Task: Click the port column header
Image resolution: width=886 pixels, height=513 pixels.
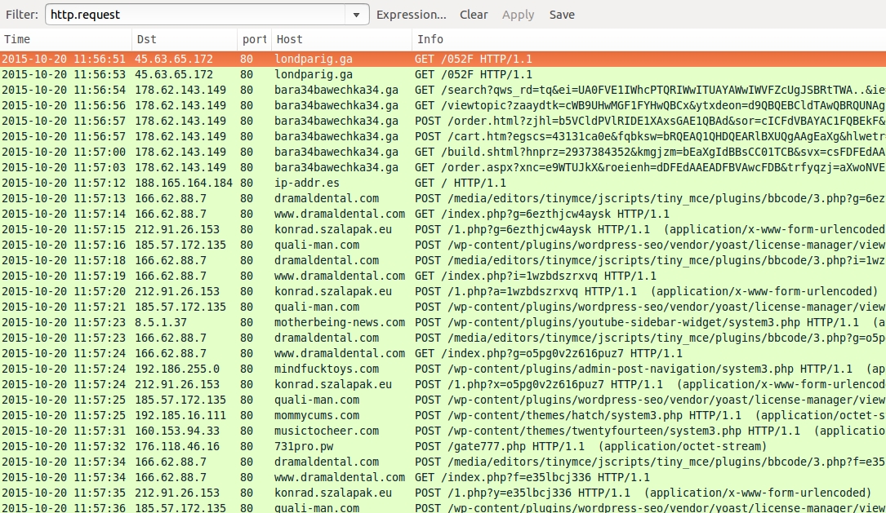Action: [x=255, y=39]
